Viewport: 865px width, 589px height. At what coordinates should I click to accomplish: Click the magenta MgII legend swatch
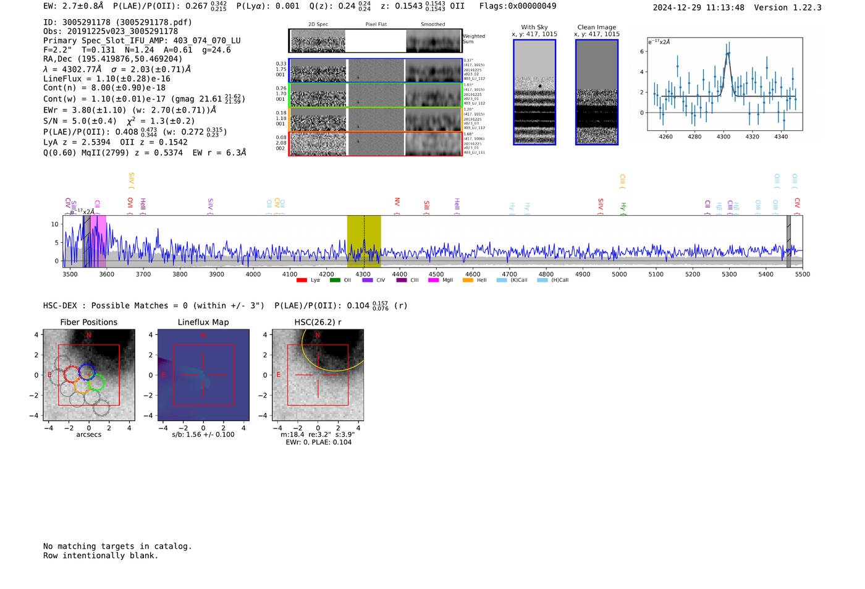(x=434, y=280)
